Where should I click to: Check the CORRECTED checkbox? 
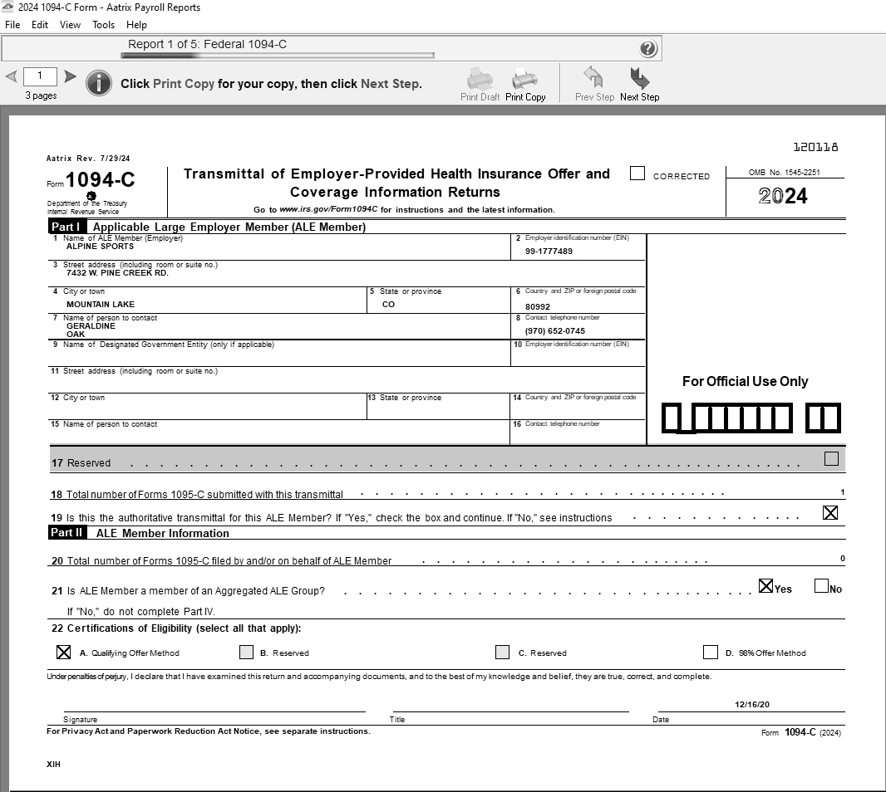637,174
